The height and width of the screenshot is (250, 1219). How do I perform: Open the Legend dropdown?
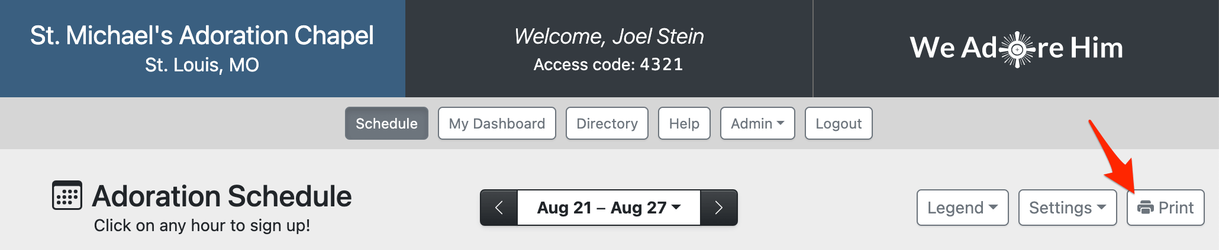962,208
